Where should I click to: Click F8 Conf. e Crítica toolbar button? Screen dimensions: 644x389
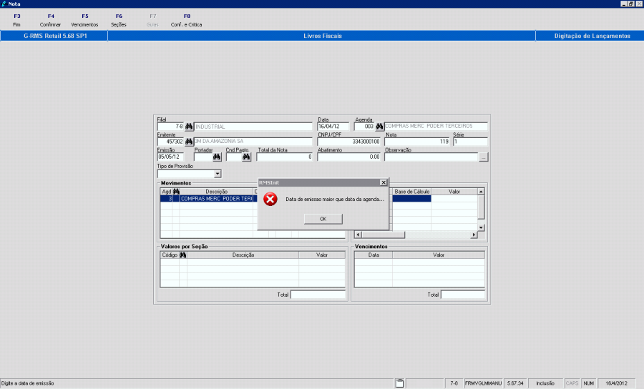[187, 20]
